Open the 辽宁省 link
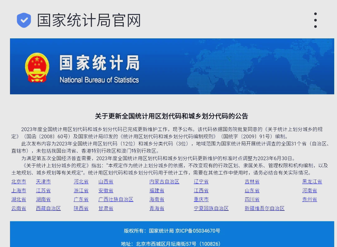The width and height of the screenshot is (337, 247). coord(201,182)
